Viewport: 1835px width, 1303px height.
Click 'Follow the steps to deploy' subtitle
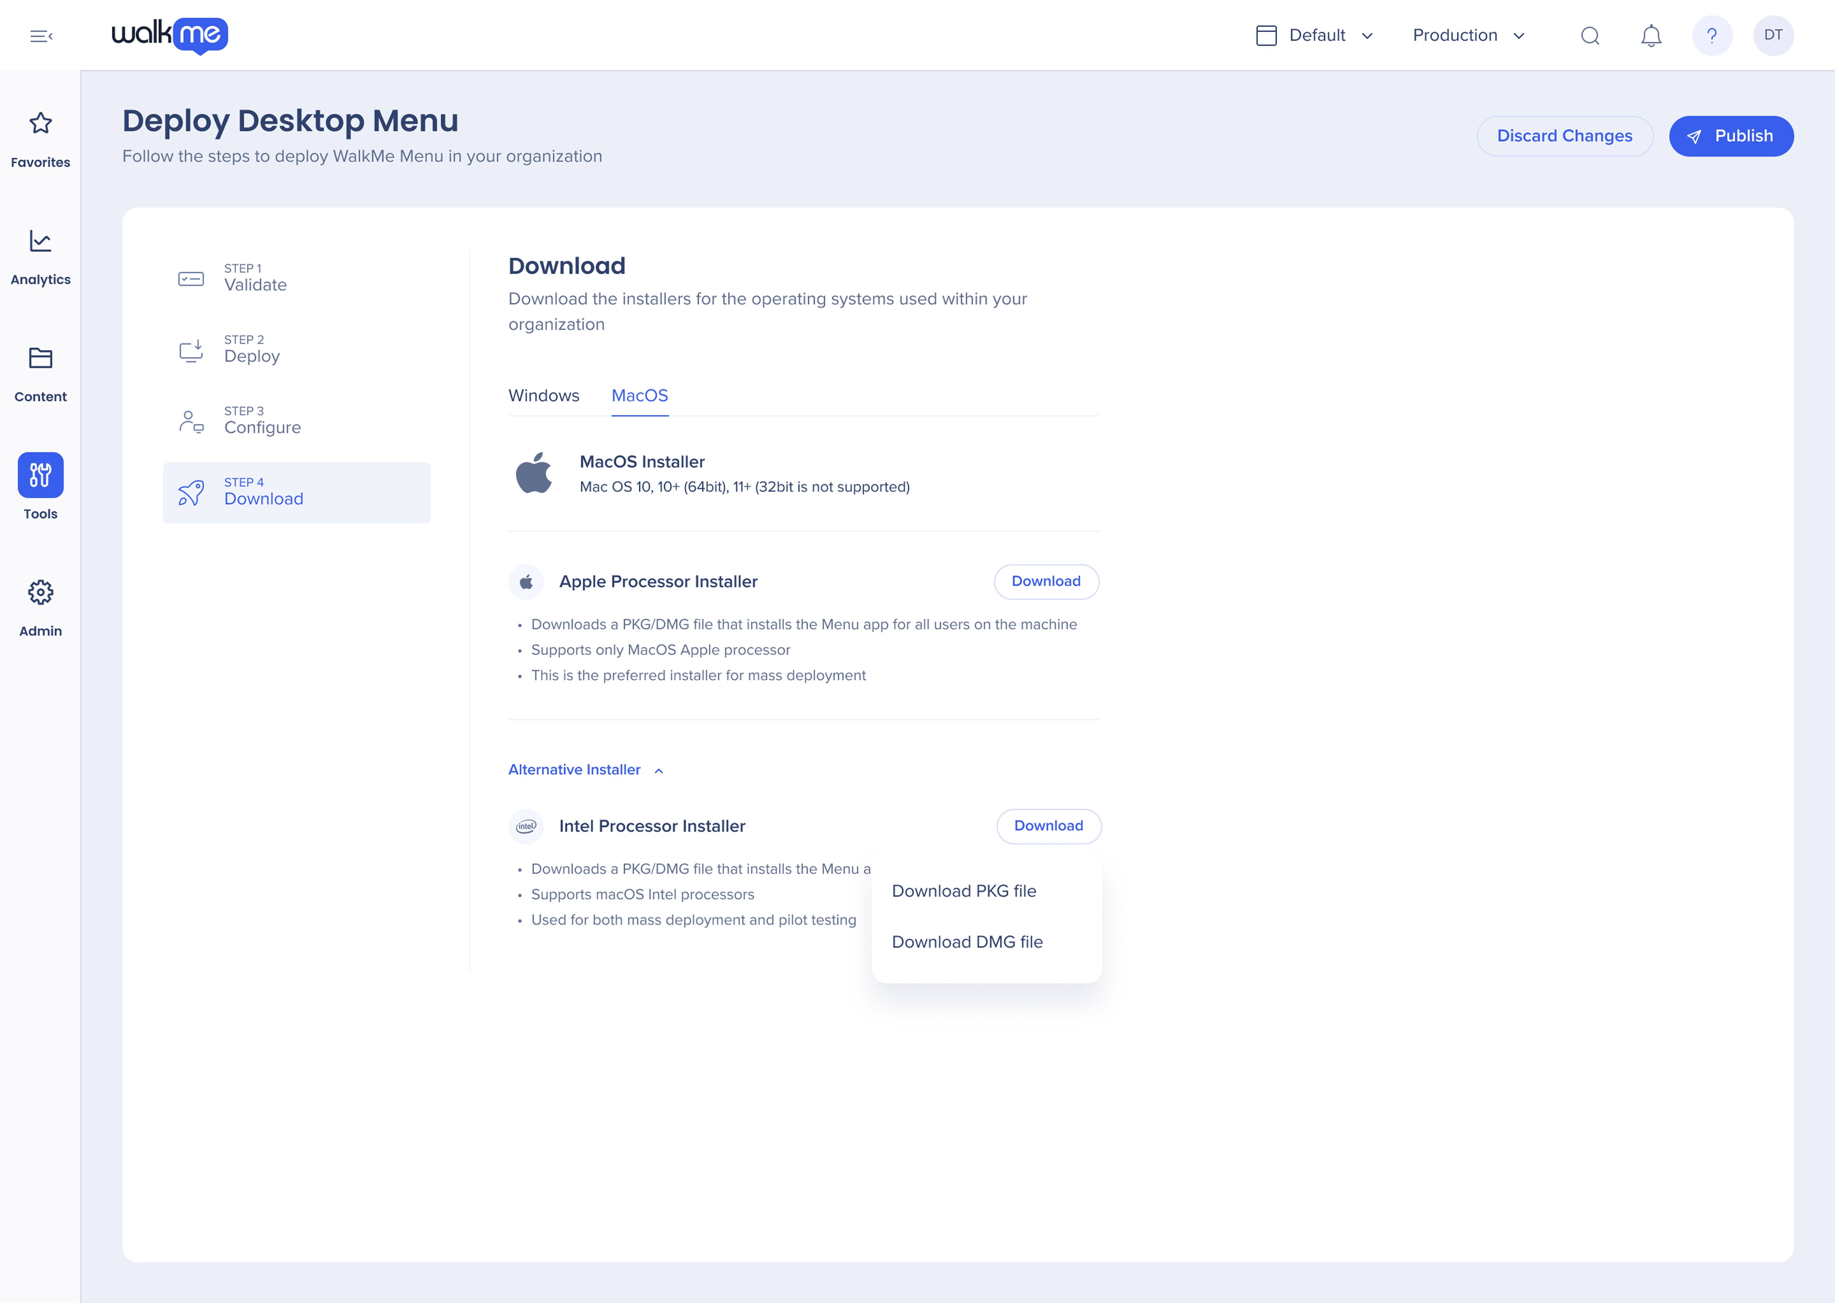pyautogui.click(x=362, y=156)
